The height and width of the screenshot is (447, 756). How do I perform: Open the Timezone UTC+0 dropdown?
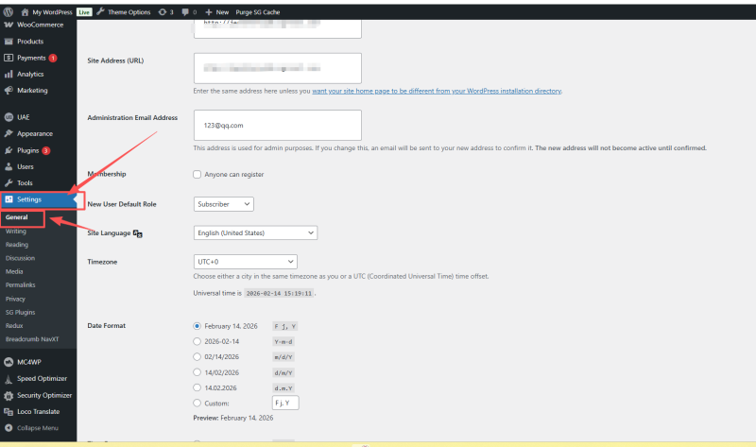click(245, 262)
